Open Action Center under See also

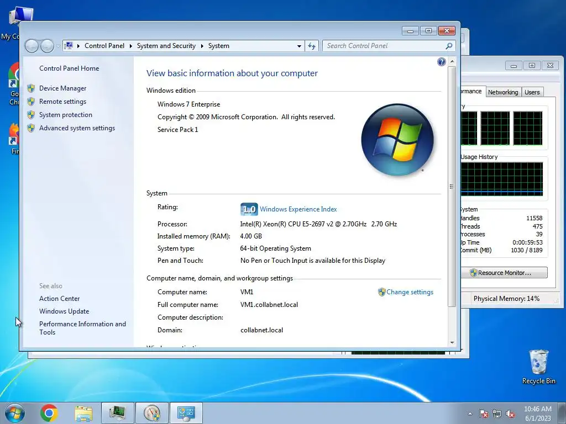(59, 299)
